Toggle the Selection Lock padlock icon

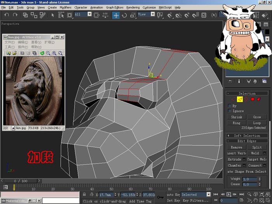pyautogui.click(x=84, y=194)
